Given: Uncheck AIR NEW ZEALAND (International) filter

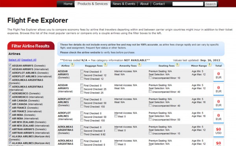Looking at the screenshot, I should tap(10, 126).
